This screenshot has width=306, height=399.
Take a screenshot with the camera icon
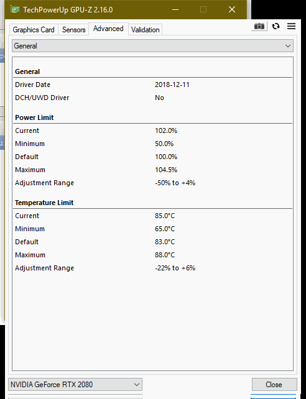click(259, 26)
